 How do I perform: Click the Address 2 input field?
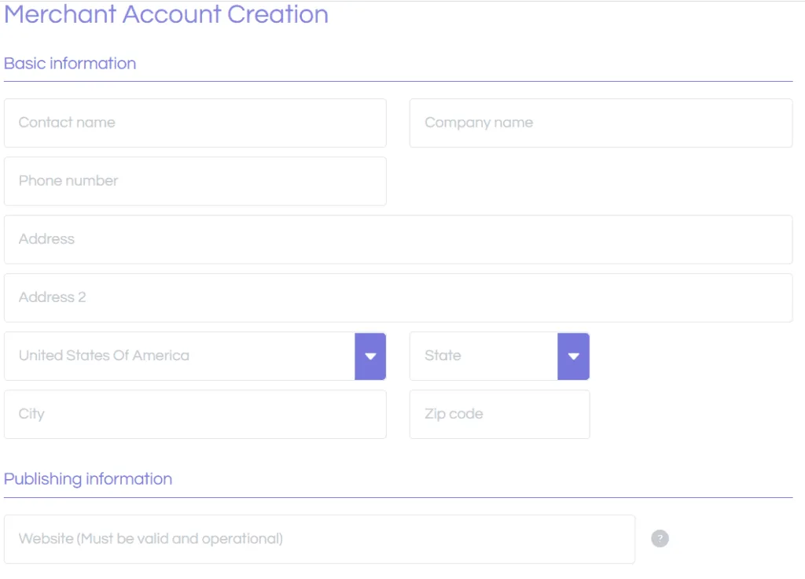[399, 297]
